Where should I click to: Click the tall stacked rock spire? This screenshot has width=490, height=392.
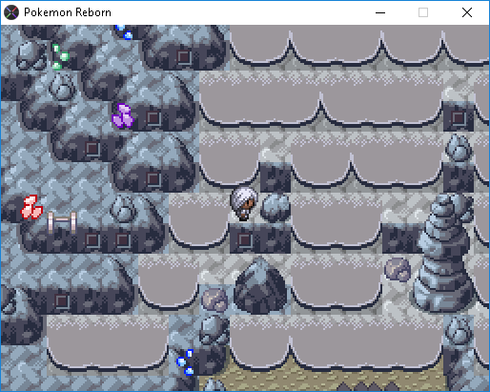coord(443,253)
